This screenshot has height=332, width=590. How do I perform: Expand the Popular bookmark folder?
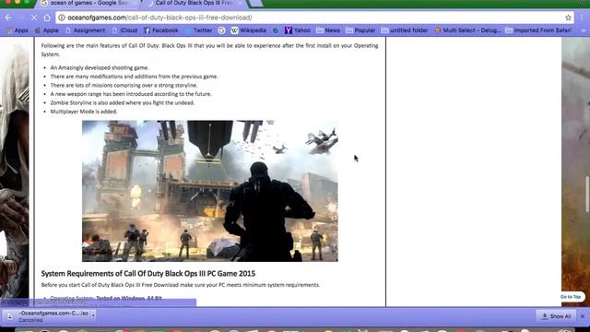point(360,30)
